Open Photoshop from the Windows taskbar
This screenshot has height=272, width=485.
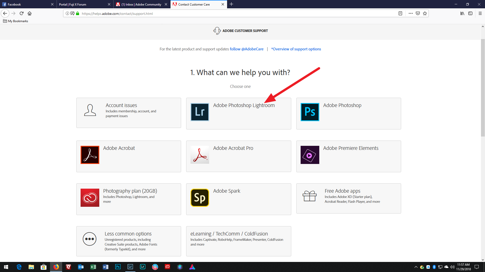[x=118, y=267]
